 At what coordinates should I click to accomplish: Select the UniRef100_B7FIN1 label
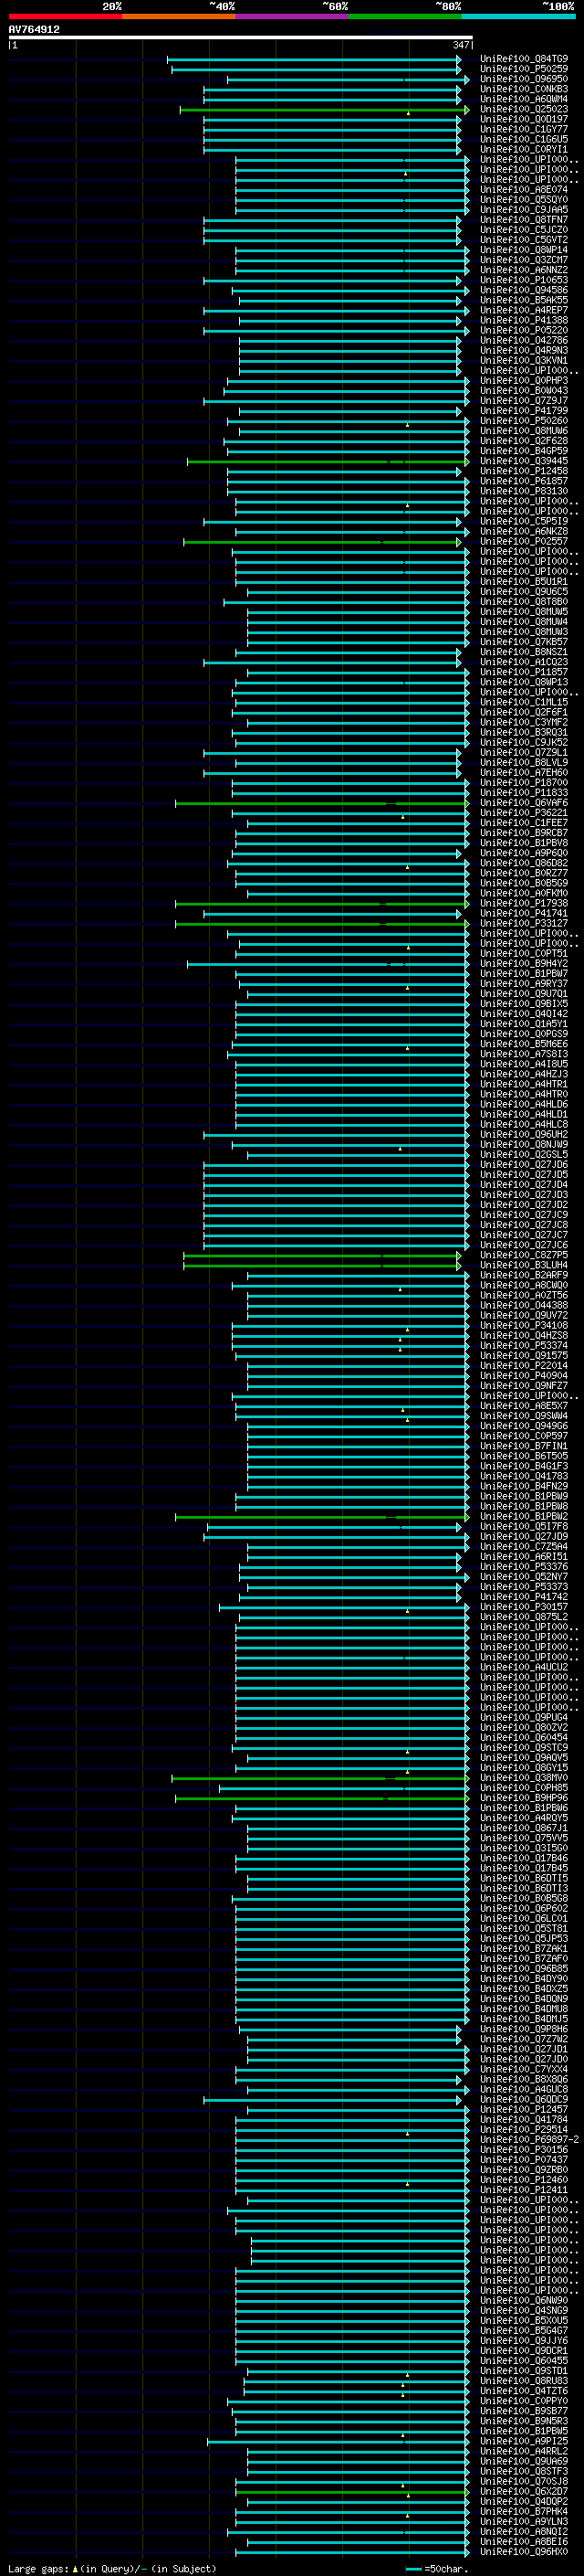click(x=524, y=1447)
